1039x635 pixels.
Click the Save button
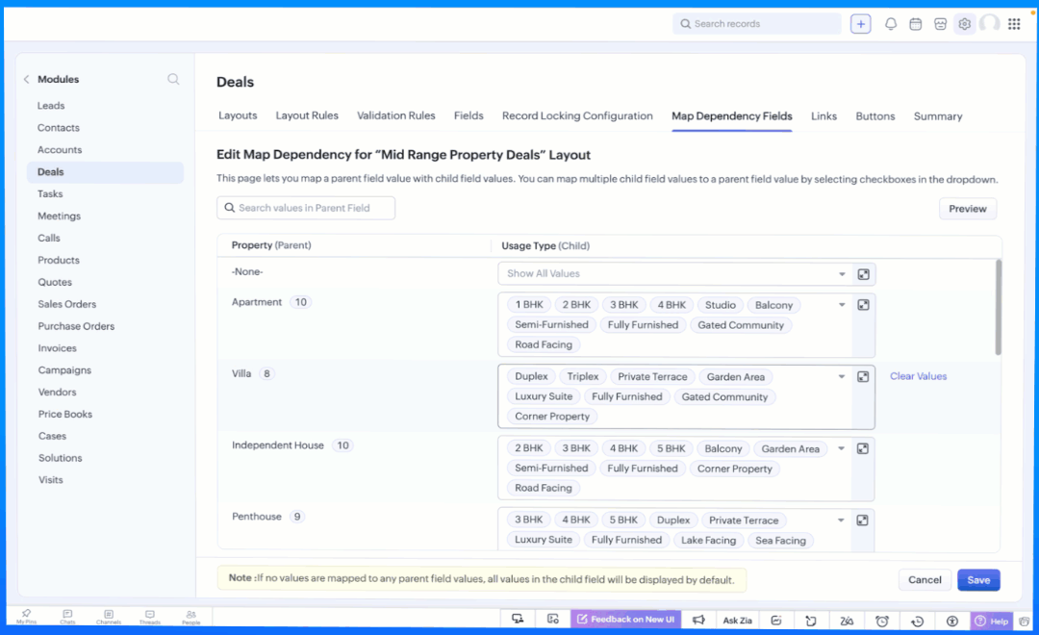978,580
